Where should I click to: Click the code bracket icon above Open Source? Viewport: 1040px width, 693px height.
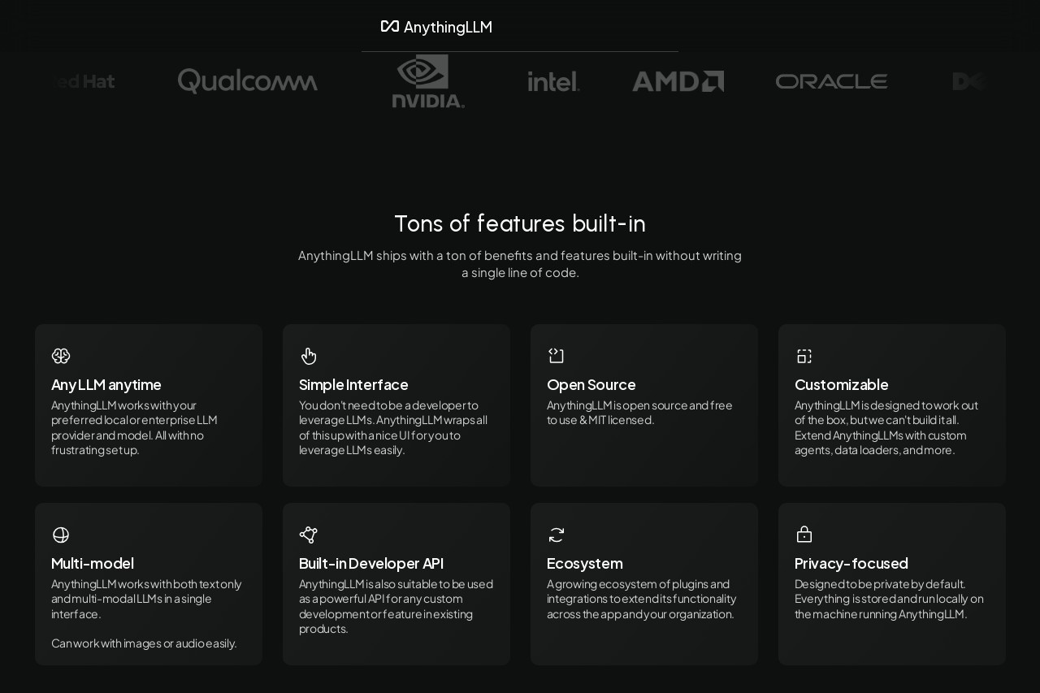point(557,356)
